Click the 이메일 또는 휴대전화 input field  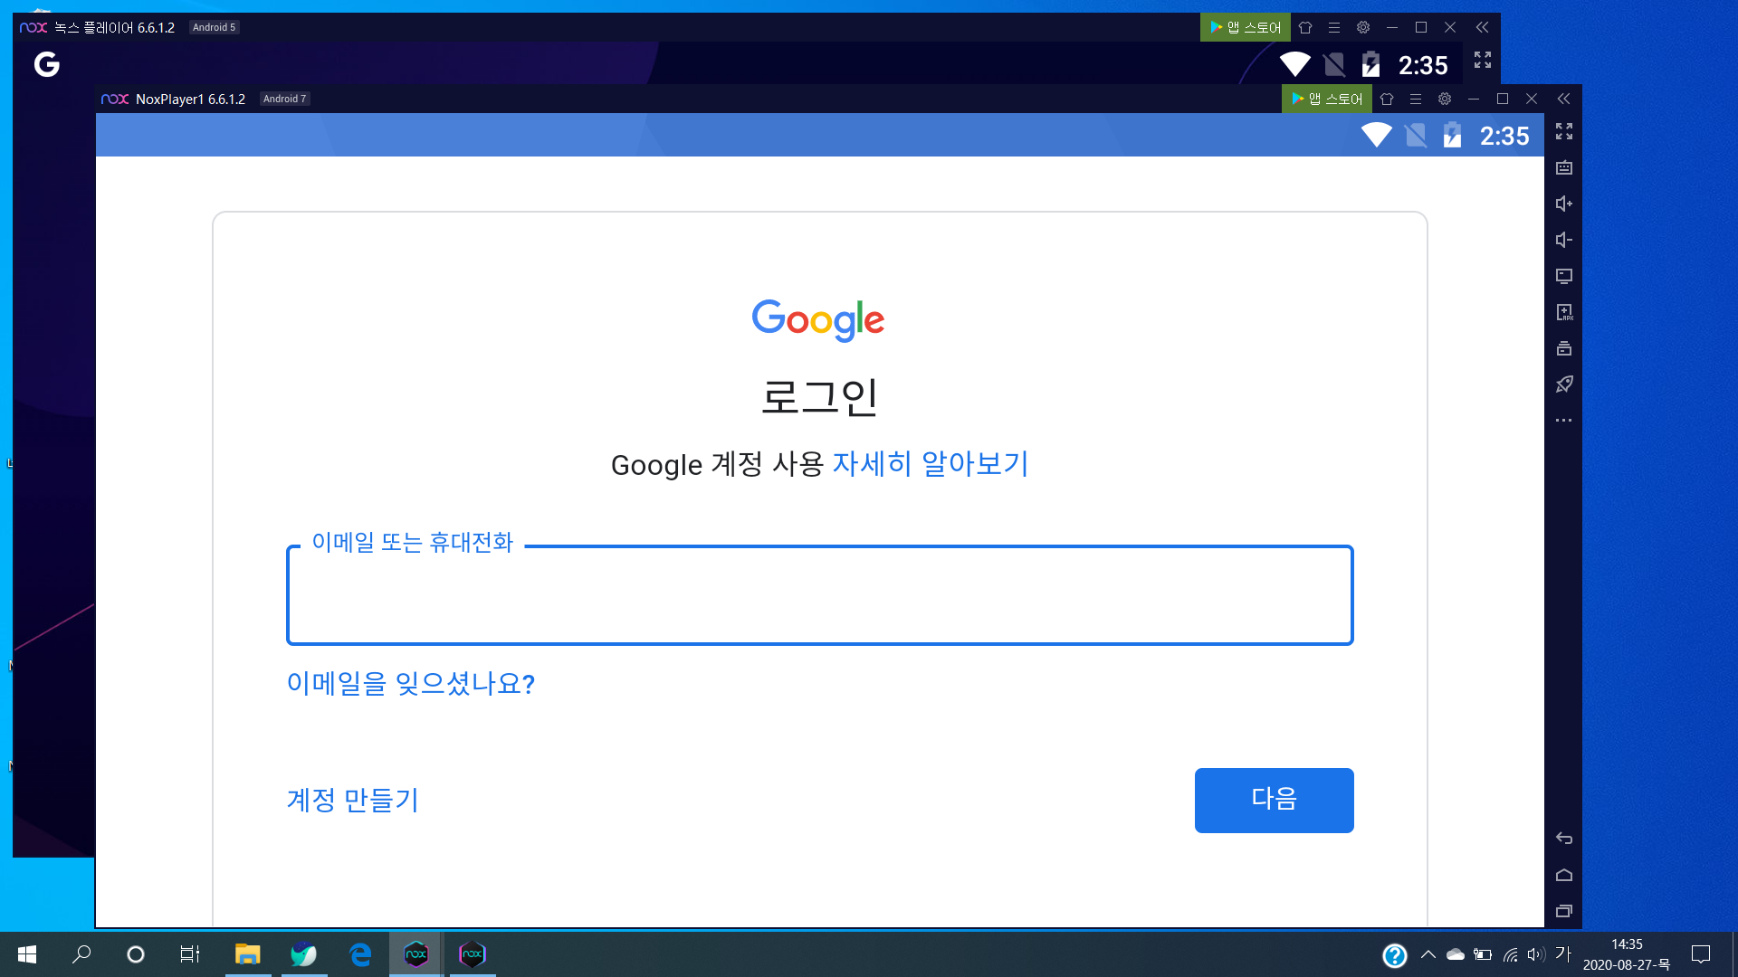click(x=819, y=595)
